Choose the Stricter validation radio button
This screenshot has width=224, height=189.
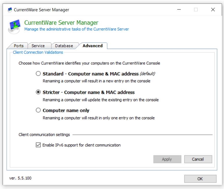click(x=38, y=92)
